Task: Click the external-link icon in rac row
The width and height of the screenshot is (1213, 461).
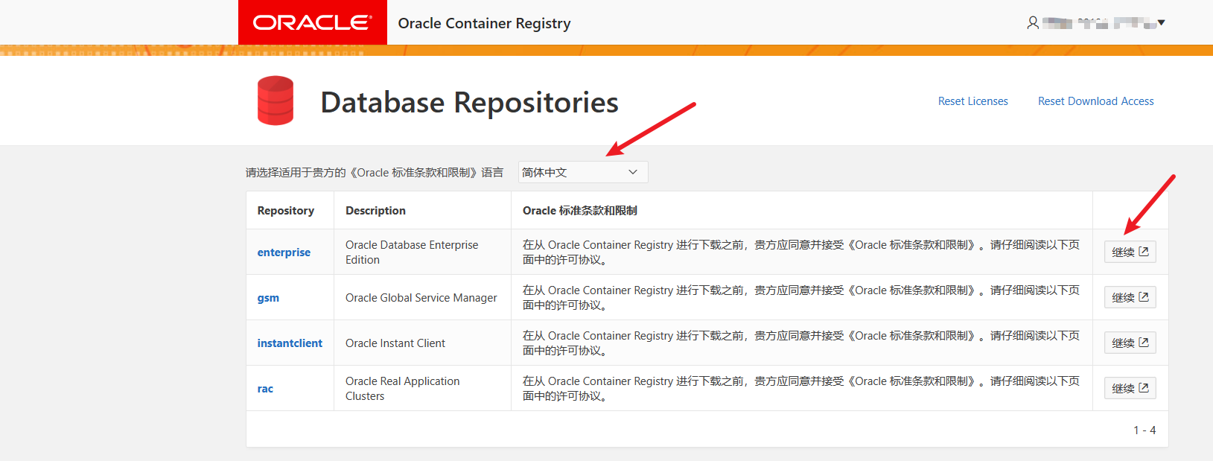Action: tap(1144, 388)
